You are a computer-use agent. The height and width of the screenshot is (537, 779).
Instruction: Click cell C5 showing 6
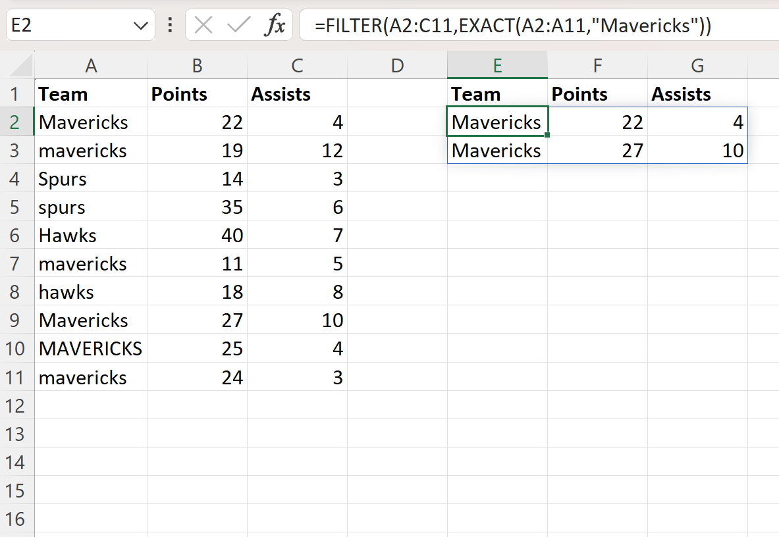(x=297, y=207)
